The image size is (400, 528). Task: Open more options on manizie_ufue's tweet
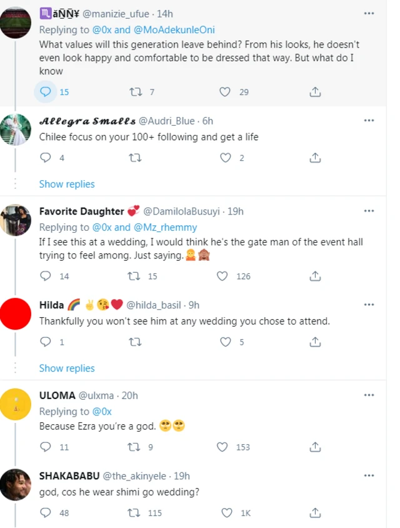(369, 14)
